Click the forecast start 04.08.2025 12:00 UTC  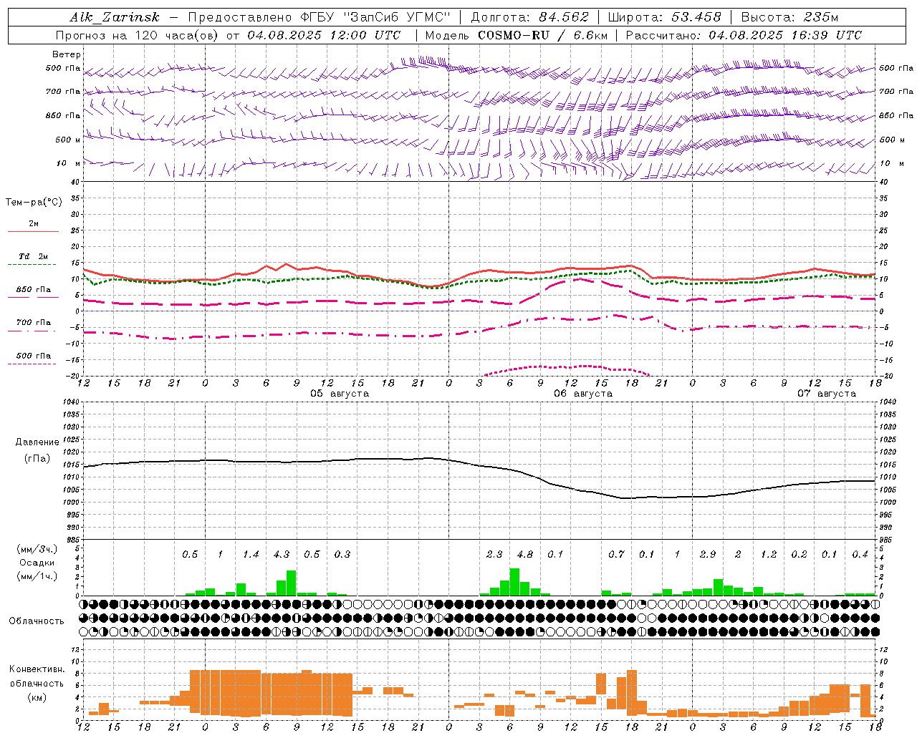click(x=324, y=35)
